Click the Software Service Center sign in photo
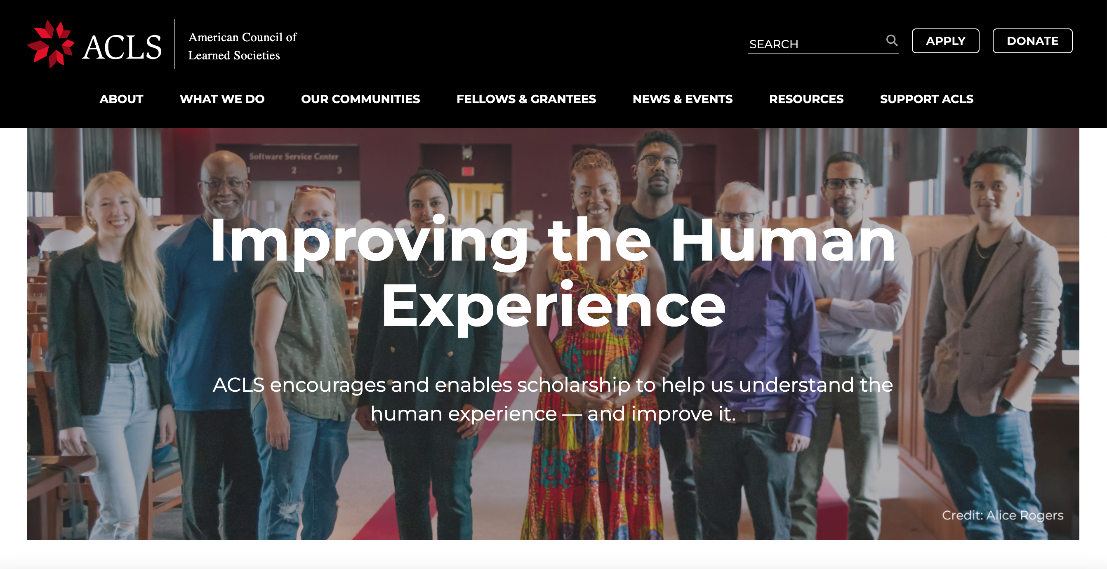 (294, 156)
